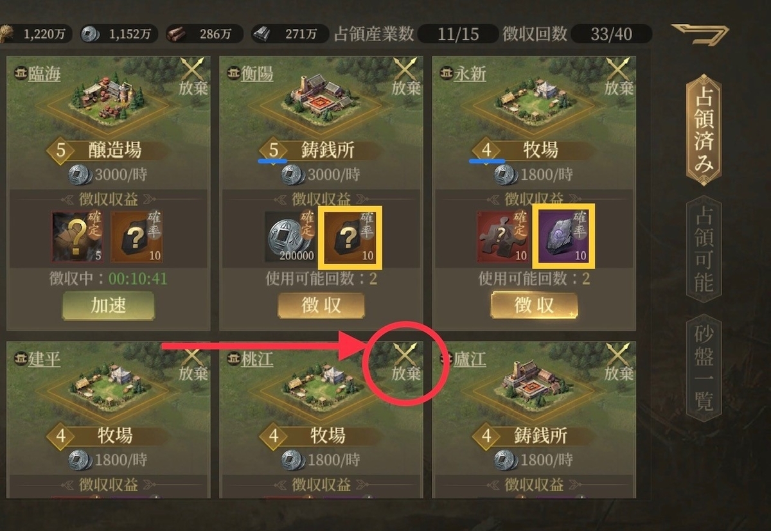Viewport: 771px width, 531px height.
Task: Click the 放棄 icon on the 臨海 card
Action: pos(193,77)
